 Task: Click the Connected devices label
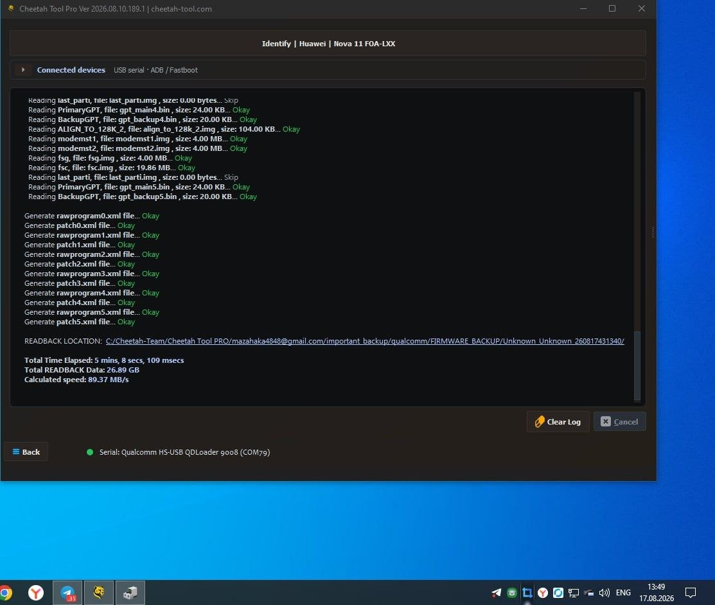click(71, 70)
